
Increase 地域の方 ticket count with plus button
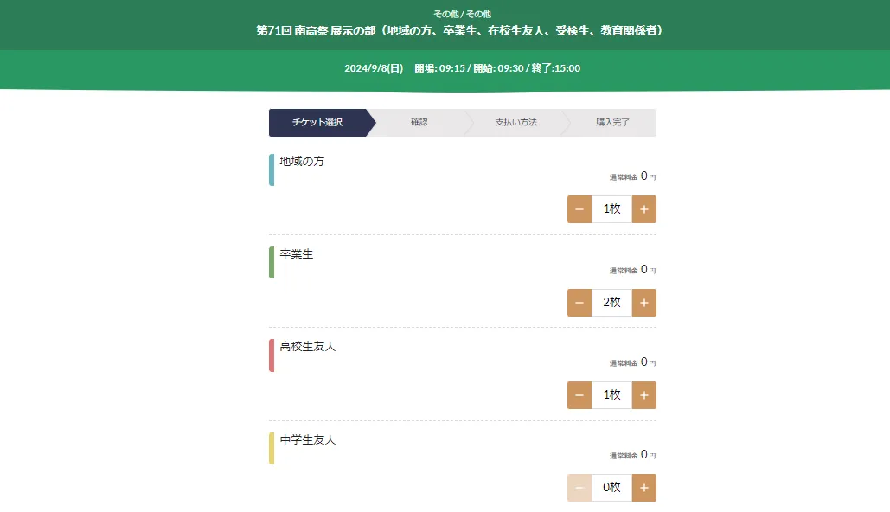pyautogui.click(x=644, y=209)
